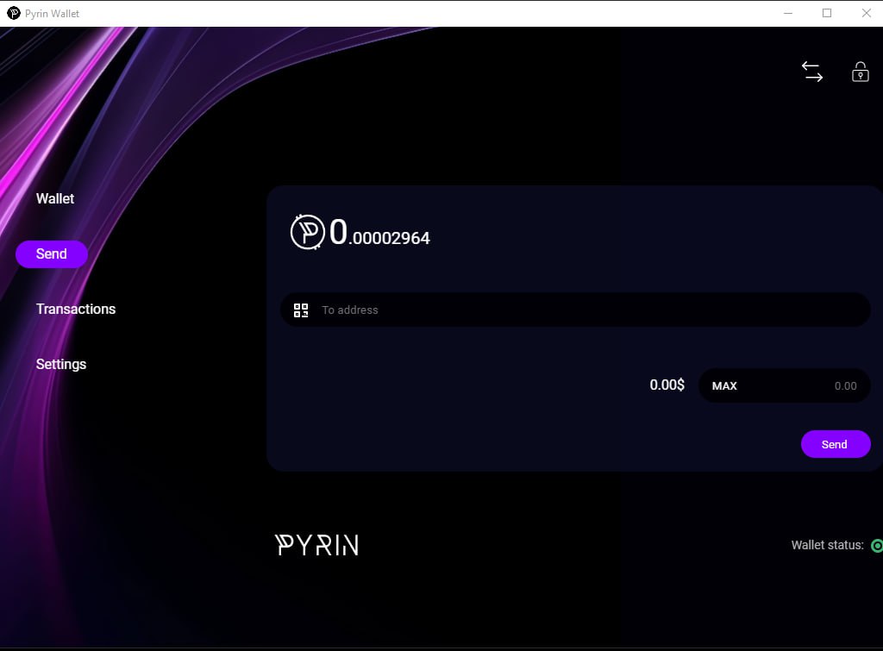The height and width of the screenshot is (651, 883).
Task: Click the currency swap arrows icon
Action: point(811,72)
